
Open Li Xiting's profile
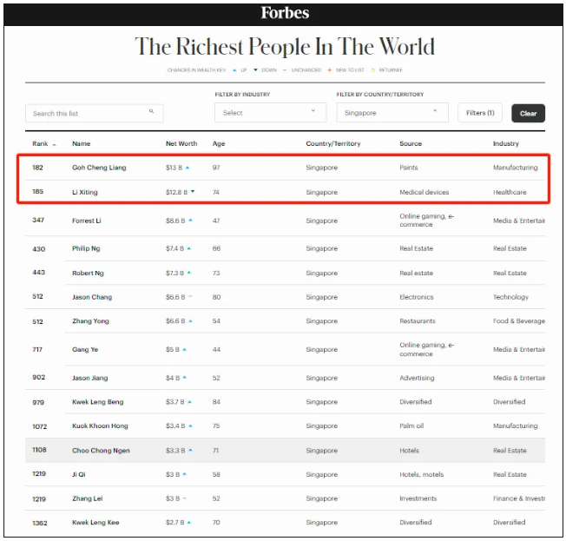tap(85, 192)
